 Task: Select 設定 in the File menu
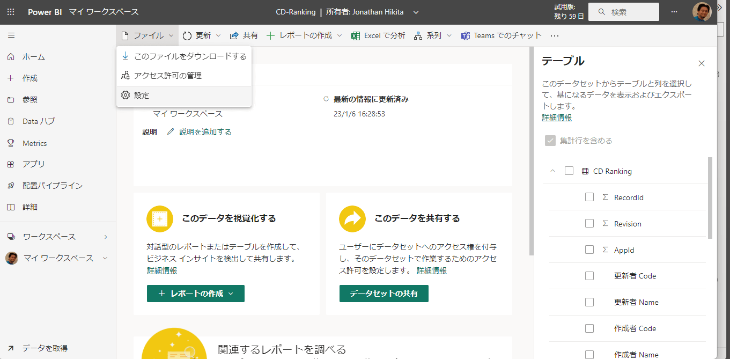click(x=184, y=96)
